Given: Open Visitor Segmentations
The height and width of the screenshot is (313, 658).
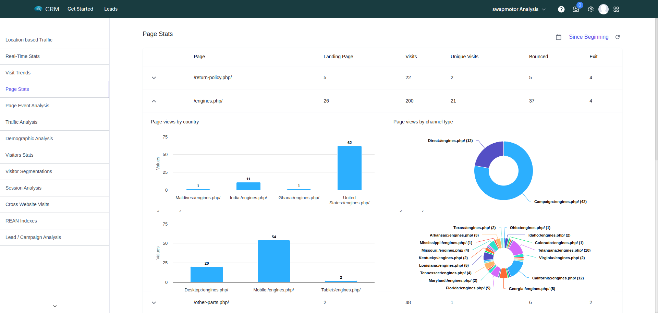Looking at the screenshot, I should point(54,171).
